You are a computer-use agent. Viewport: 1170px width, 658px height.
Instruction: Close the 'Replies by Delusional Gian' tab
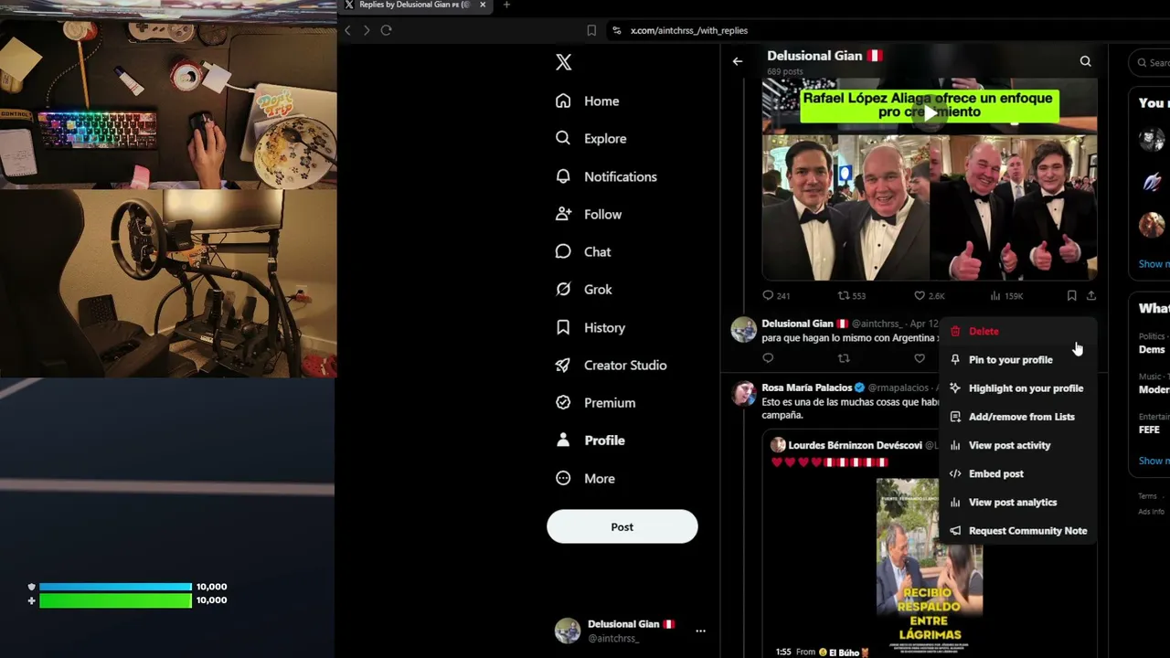coord(483,5)
